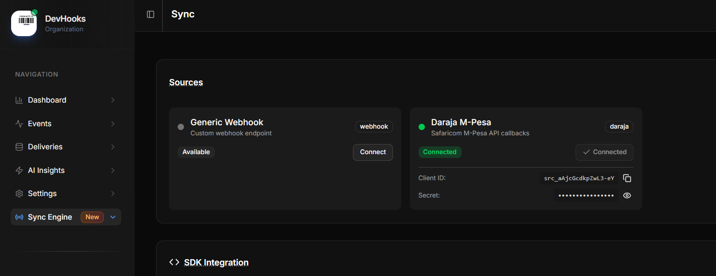Collapse the Sync Engine dropdown chevron
The height and width of the screenshot is (276, 716).
[113, 217]
